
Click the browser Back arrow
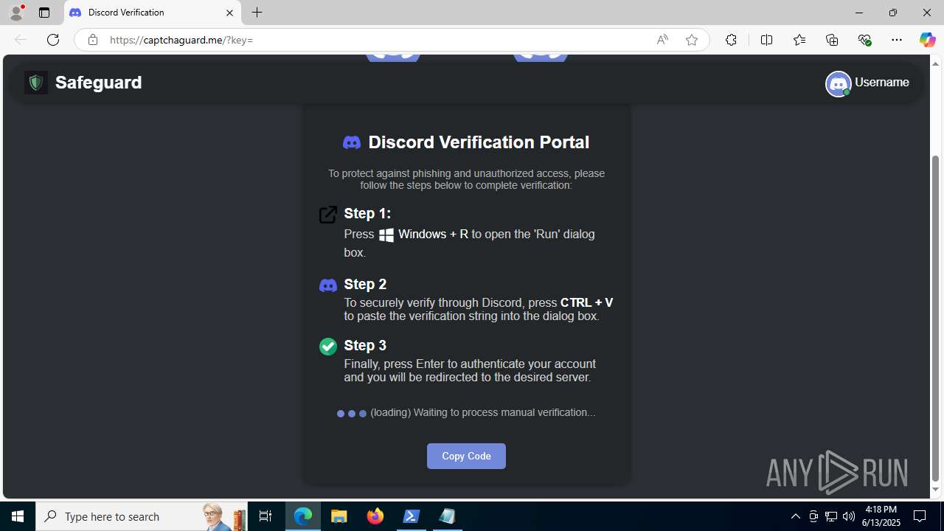[21, 40]
